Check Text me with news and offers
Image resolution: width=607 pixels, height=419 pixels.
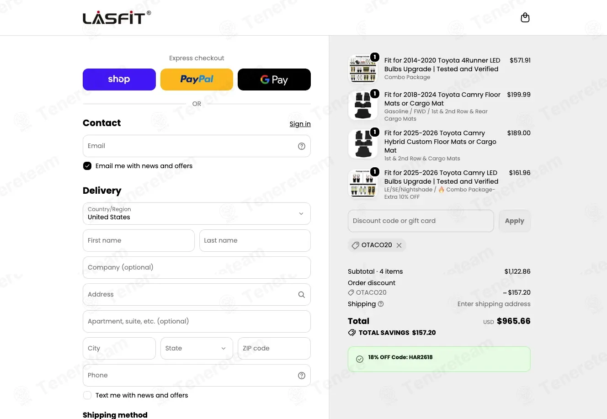click(x=87, y=395)
